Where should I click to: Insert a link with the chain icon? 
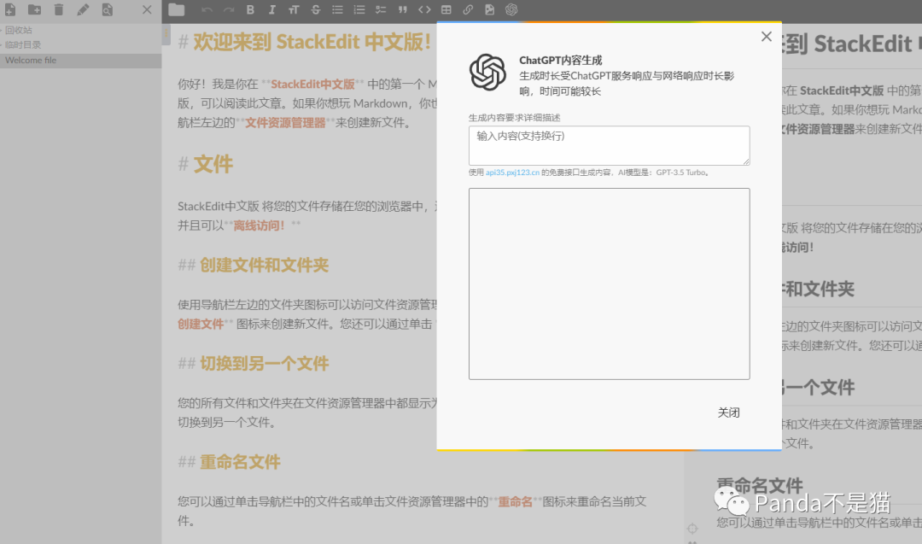468,9
